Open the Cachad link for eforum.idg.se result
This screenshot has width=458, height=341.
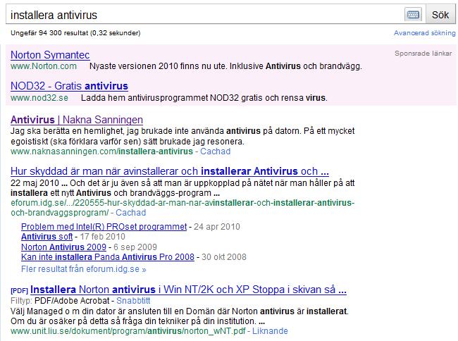pyautogui.click(x=130, y=213)
